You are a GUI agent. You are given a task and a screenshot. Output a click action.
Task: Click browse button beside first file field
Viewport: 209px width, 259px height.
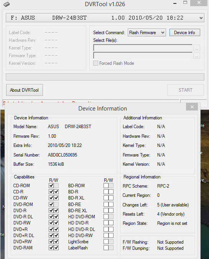(196, 48)
